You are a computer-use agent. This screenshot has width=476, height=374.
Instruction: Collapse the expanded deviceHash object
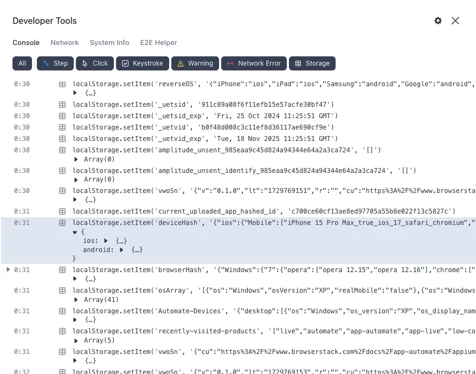click(75, 232)
